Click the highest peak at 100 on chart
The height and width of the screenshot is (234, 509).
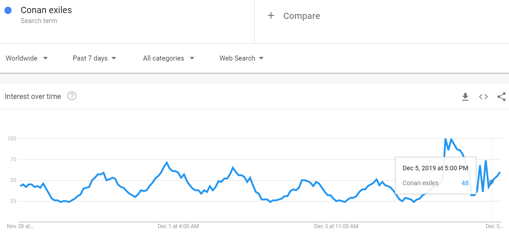[446, 139]
